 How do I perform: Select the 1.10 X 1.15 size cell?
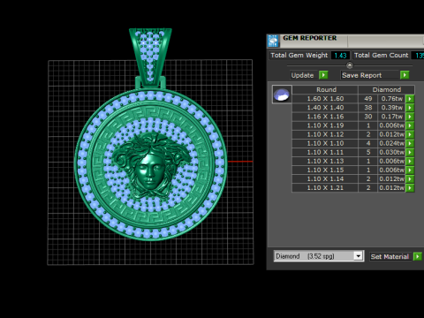[325, 170]
